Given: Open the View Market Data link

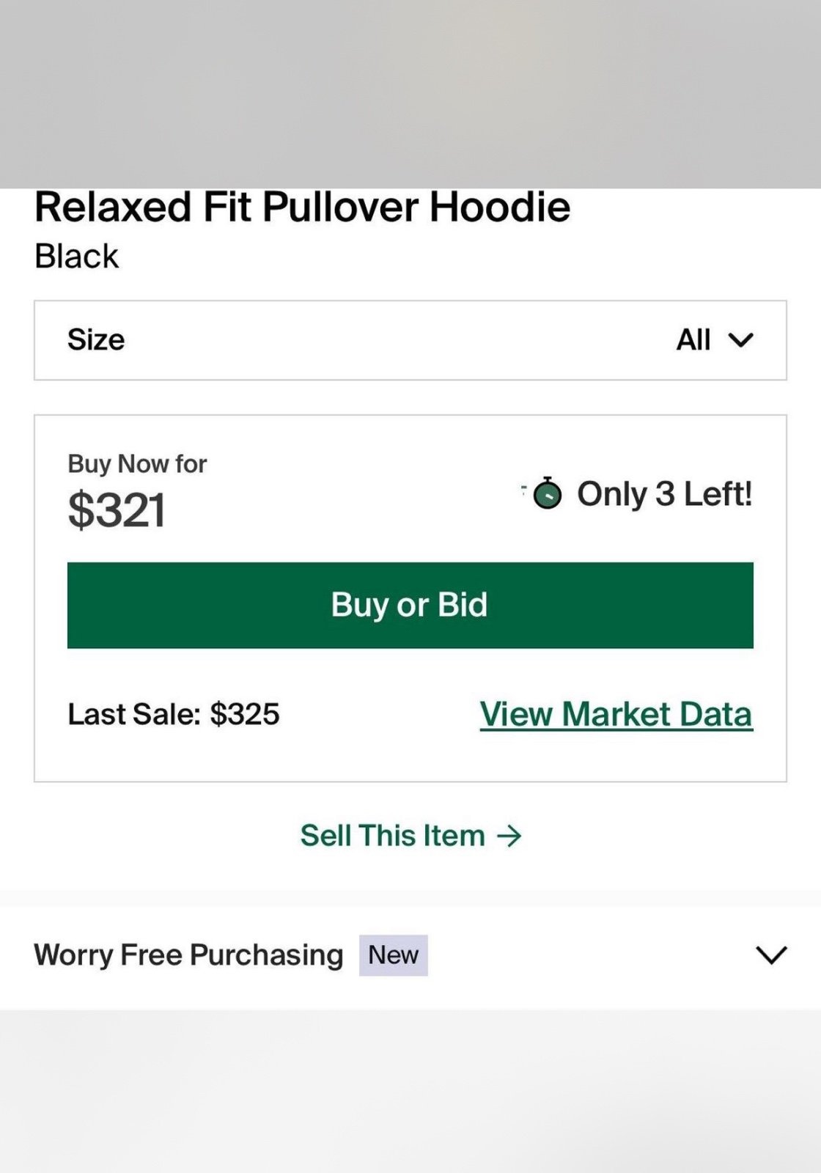Looking at the screenshot, I should (x=616, y=714).
